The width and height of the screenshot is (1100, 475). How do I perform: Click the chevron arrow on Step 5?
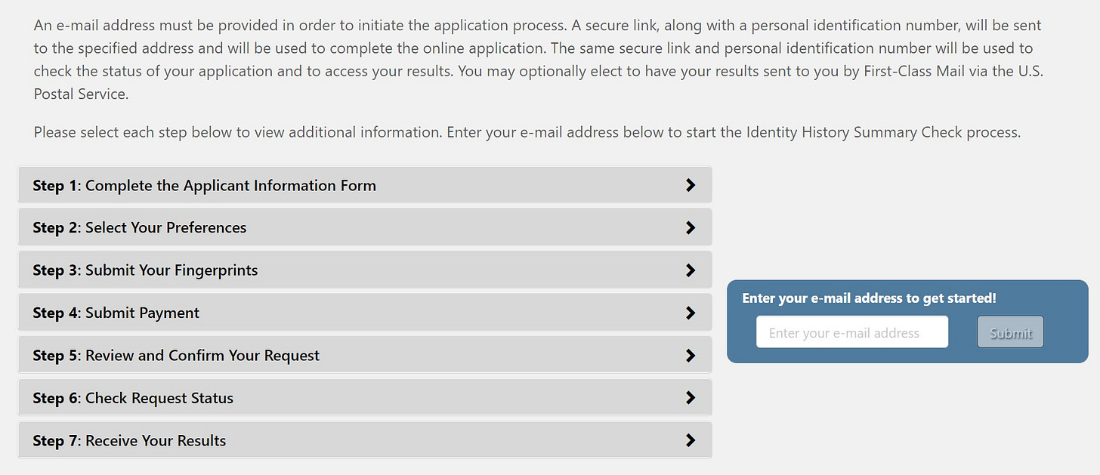click(690, 355)
